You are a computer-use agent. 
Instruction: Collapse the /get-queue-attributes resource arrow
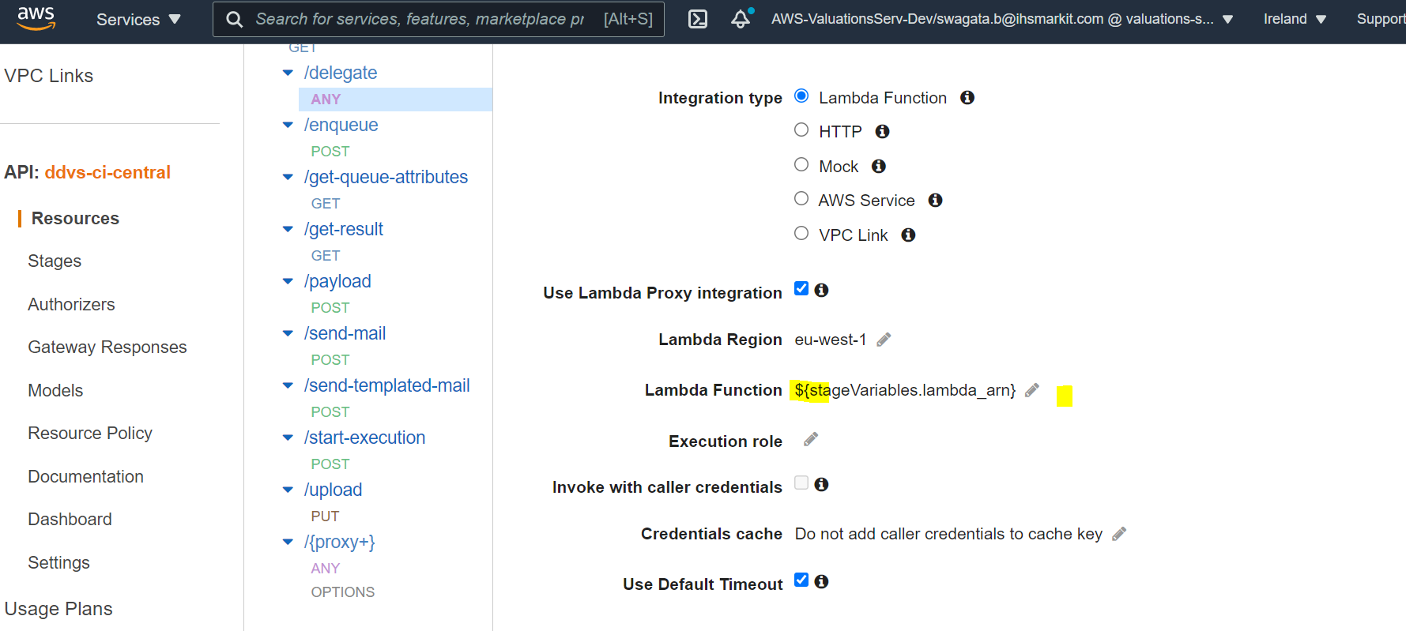[x=288, y=177]
